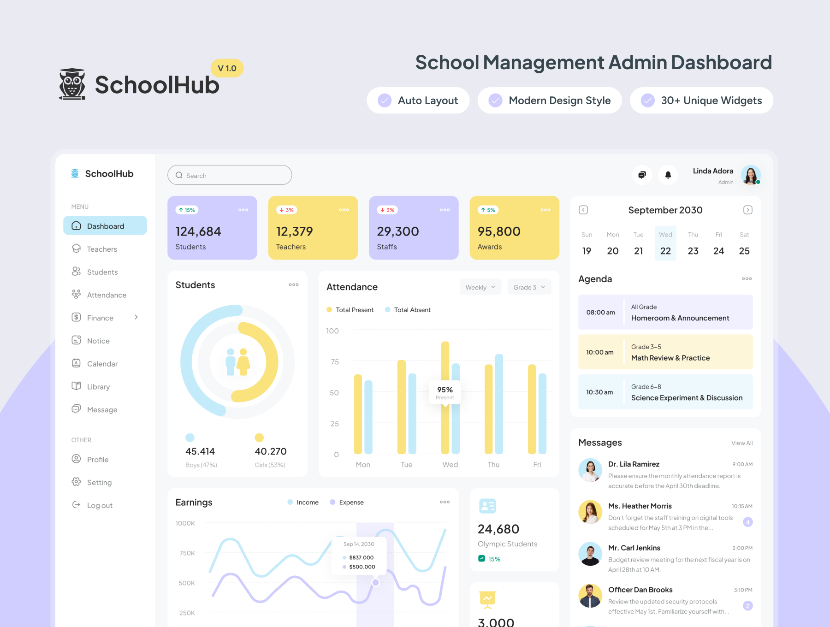Open options on the Teachers stat card

pyautogui.click(x=344, y=210)
